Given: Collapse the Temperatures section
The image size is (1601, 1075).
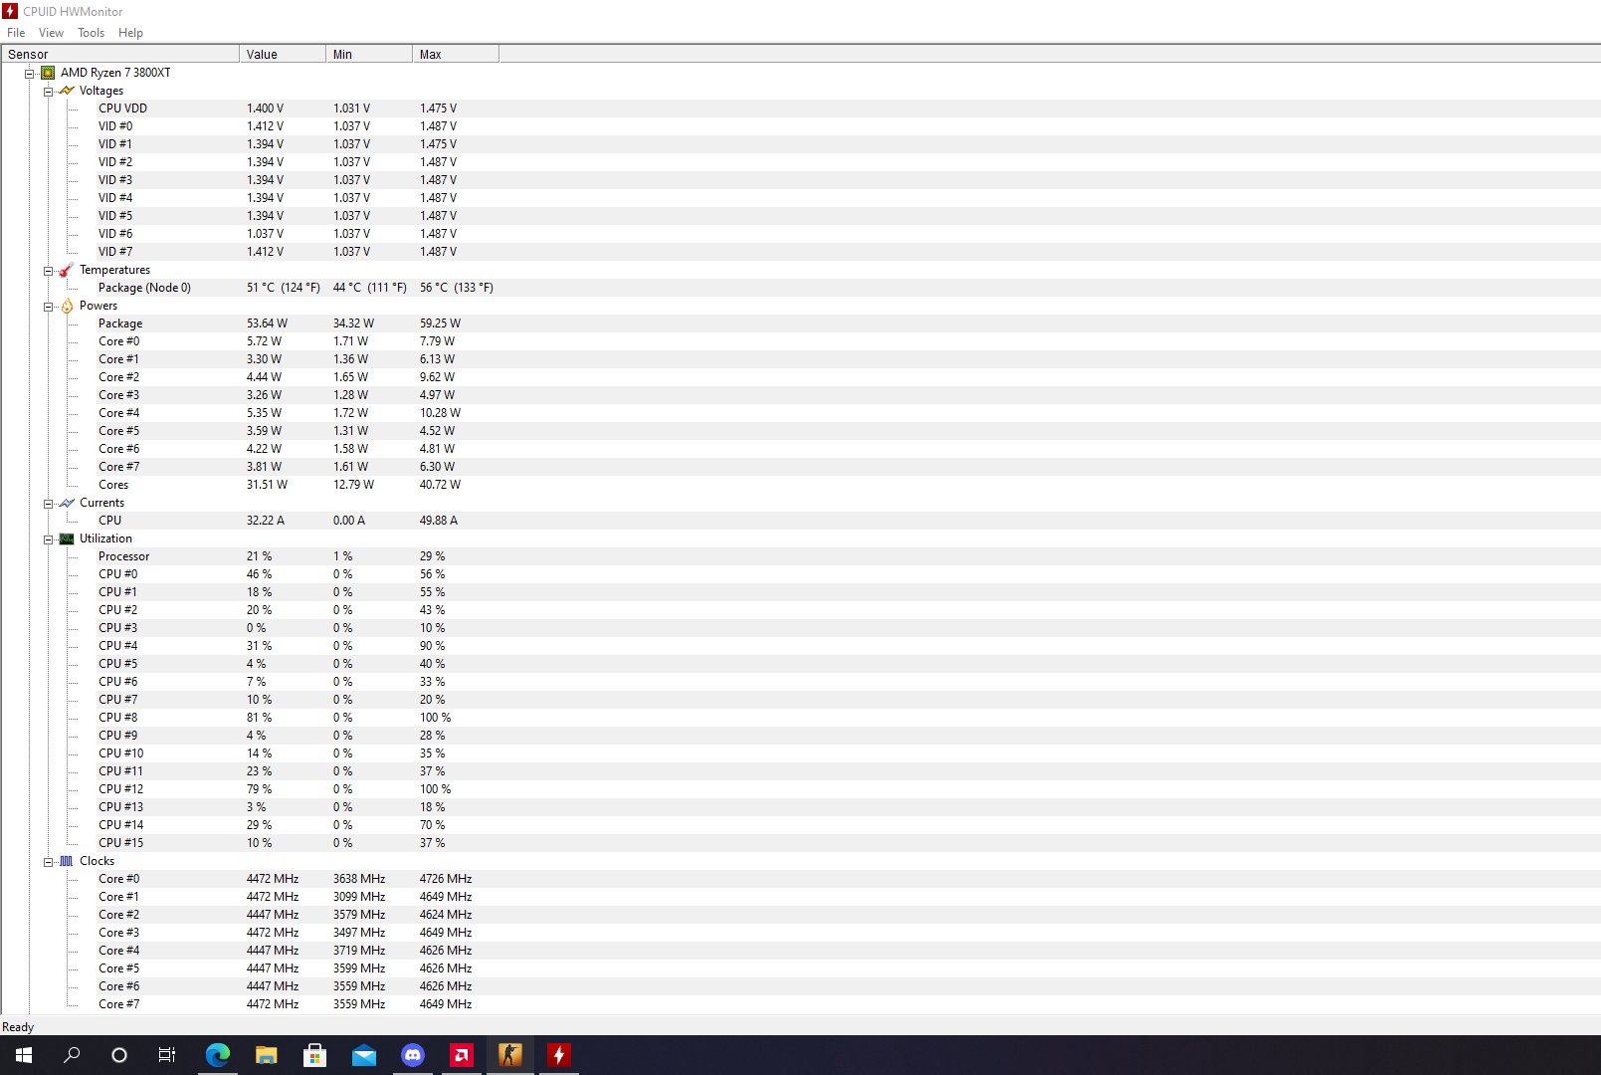Looking at the screenshot, I should click(48, 271).
